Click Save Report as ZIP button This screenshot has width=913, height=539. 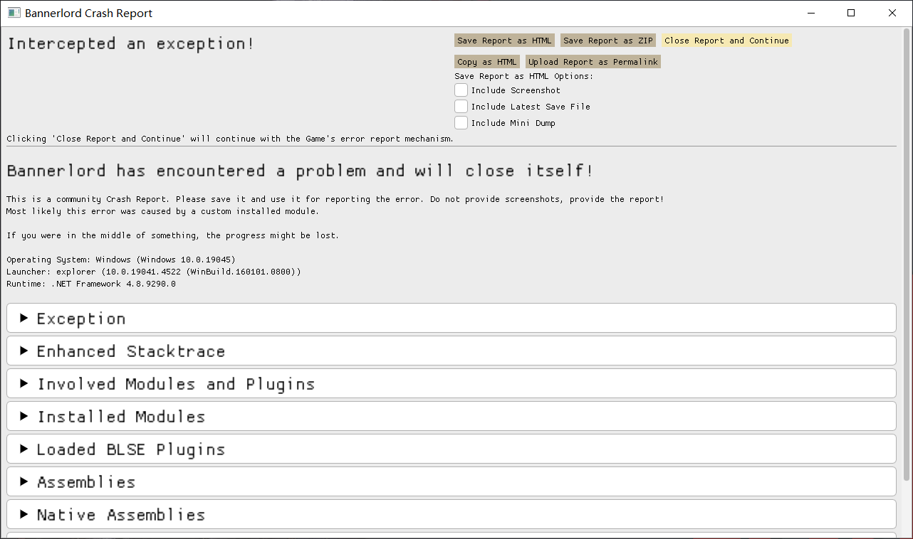point(608,41)
